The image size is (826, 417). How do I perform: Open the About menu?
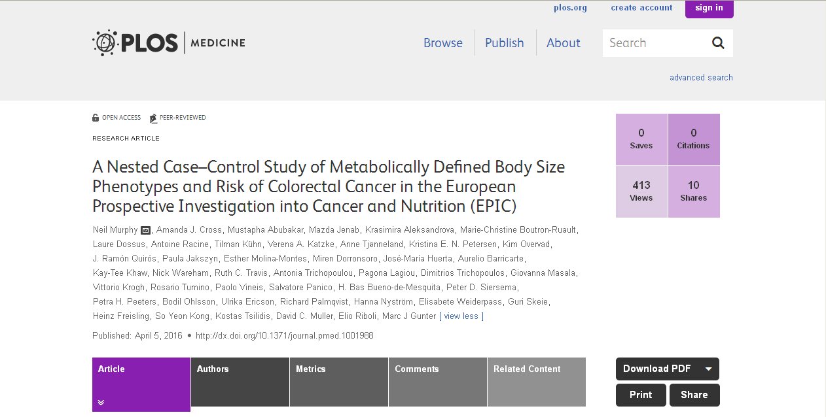click(x=563, y=43)
